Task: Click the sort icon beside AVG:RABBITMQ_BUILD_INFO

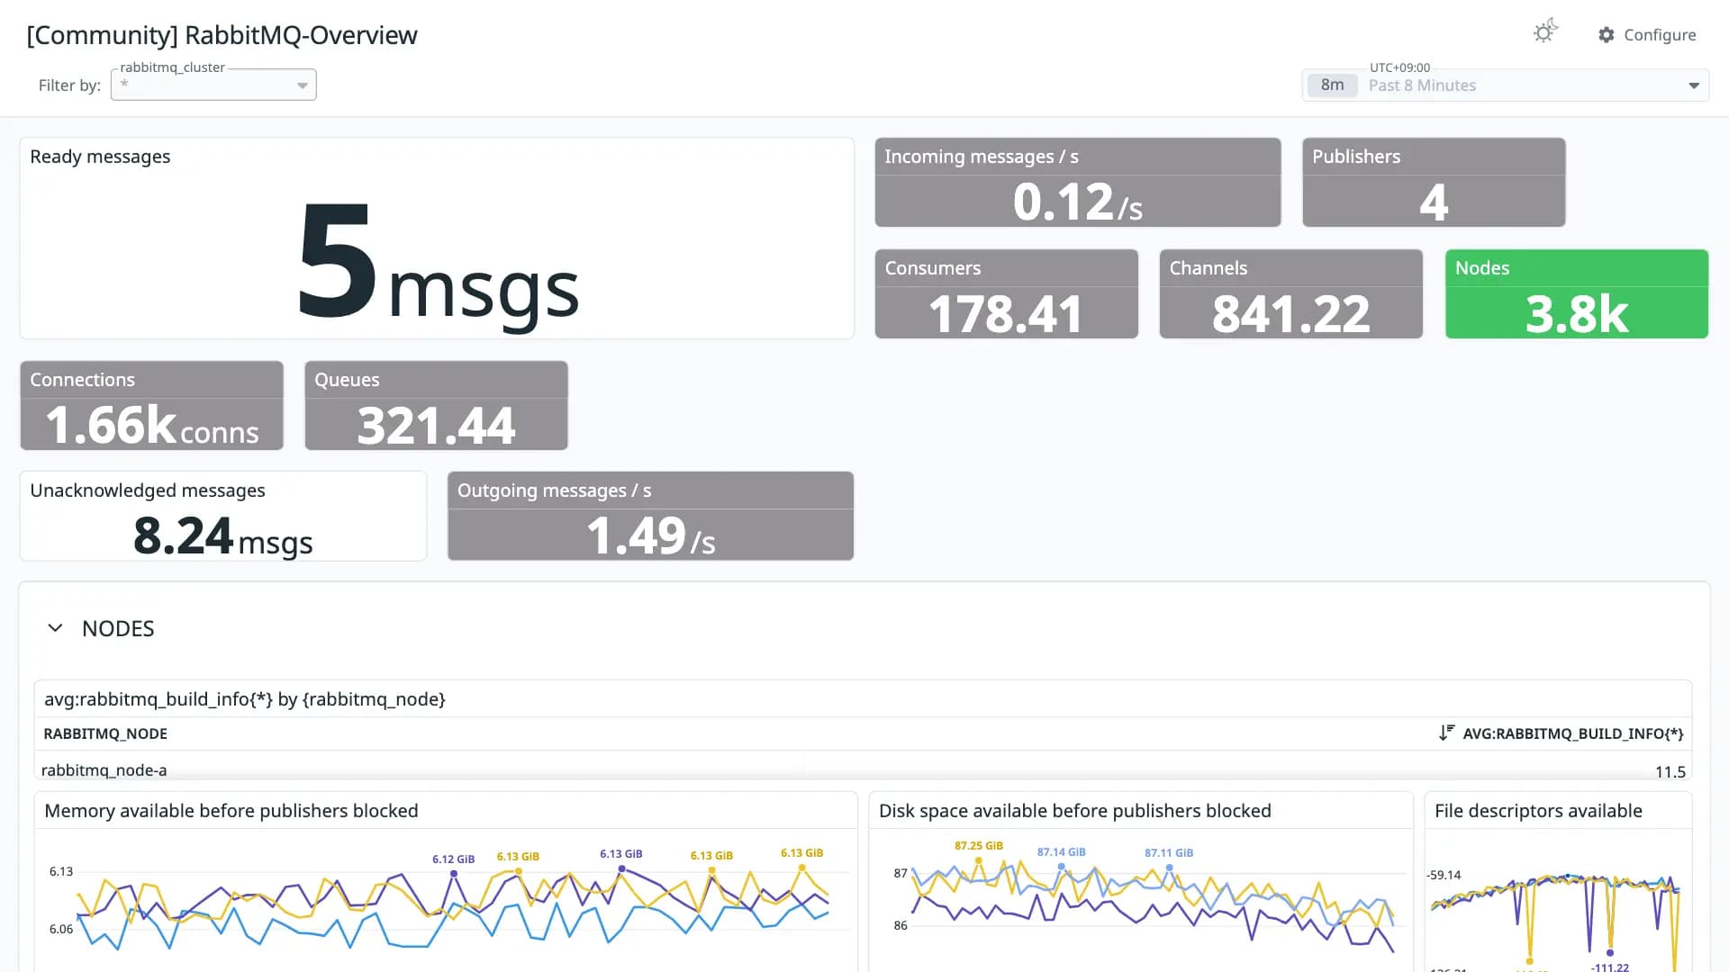Action: [1446, 733]
